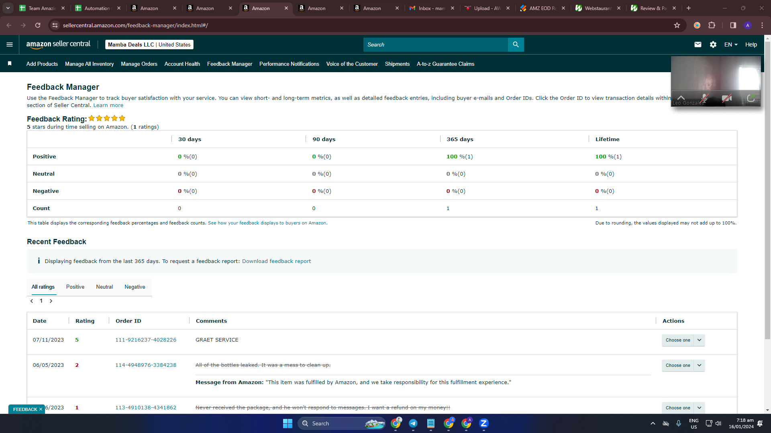Image resolution: width=771 pixels, height=433 pixels.
Task: Open the Chrome extensions puzzle icon
Action: [x=712, y=25]
